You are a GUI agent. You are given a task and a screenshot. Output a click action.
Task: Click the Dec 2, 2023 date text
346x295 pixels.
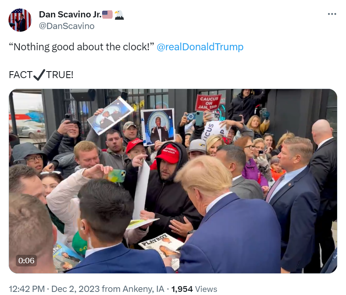tap(75, 289)
